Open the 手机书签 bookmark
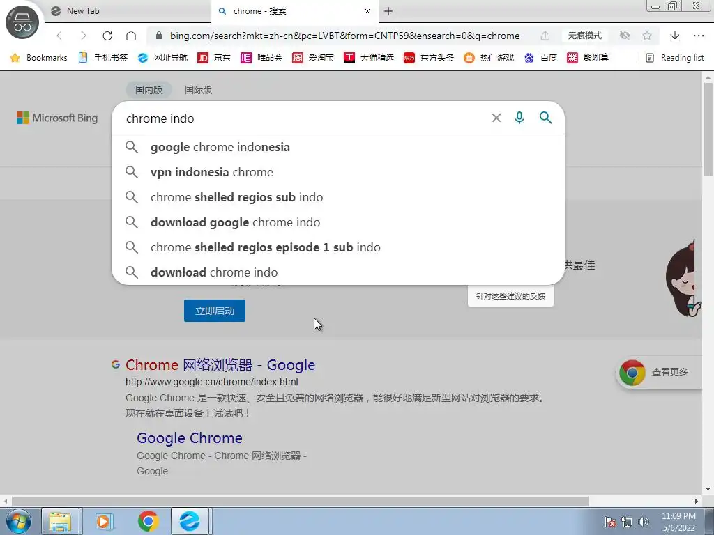The width and height of the screenshot is (714, 535). [x=103, y=58]
